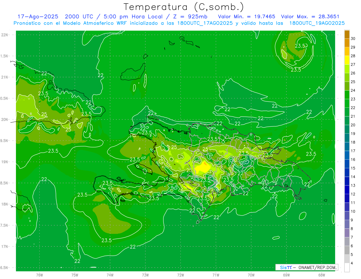This screenshot has width=361, height=279.
Task: Click the "76W" longitude label
Action: pyautogui.click(x=39, y=275)
